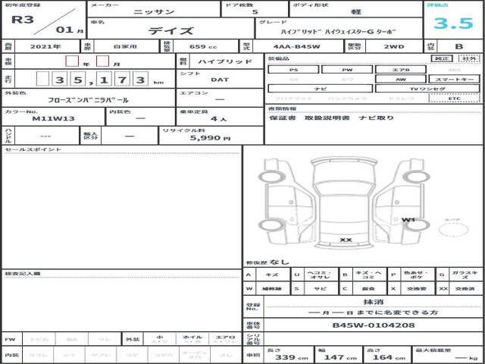485x364 pixels.
Task: Click the interior grade B value
Action: (x=458, y=46)
